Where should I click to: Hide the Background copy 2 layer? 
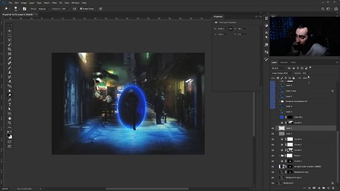(x=273, y=178)
